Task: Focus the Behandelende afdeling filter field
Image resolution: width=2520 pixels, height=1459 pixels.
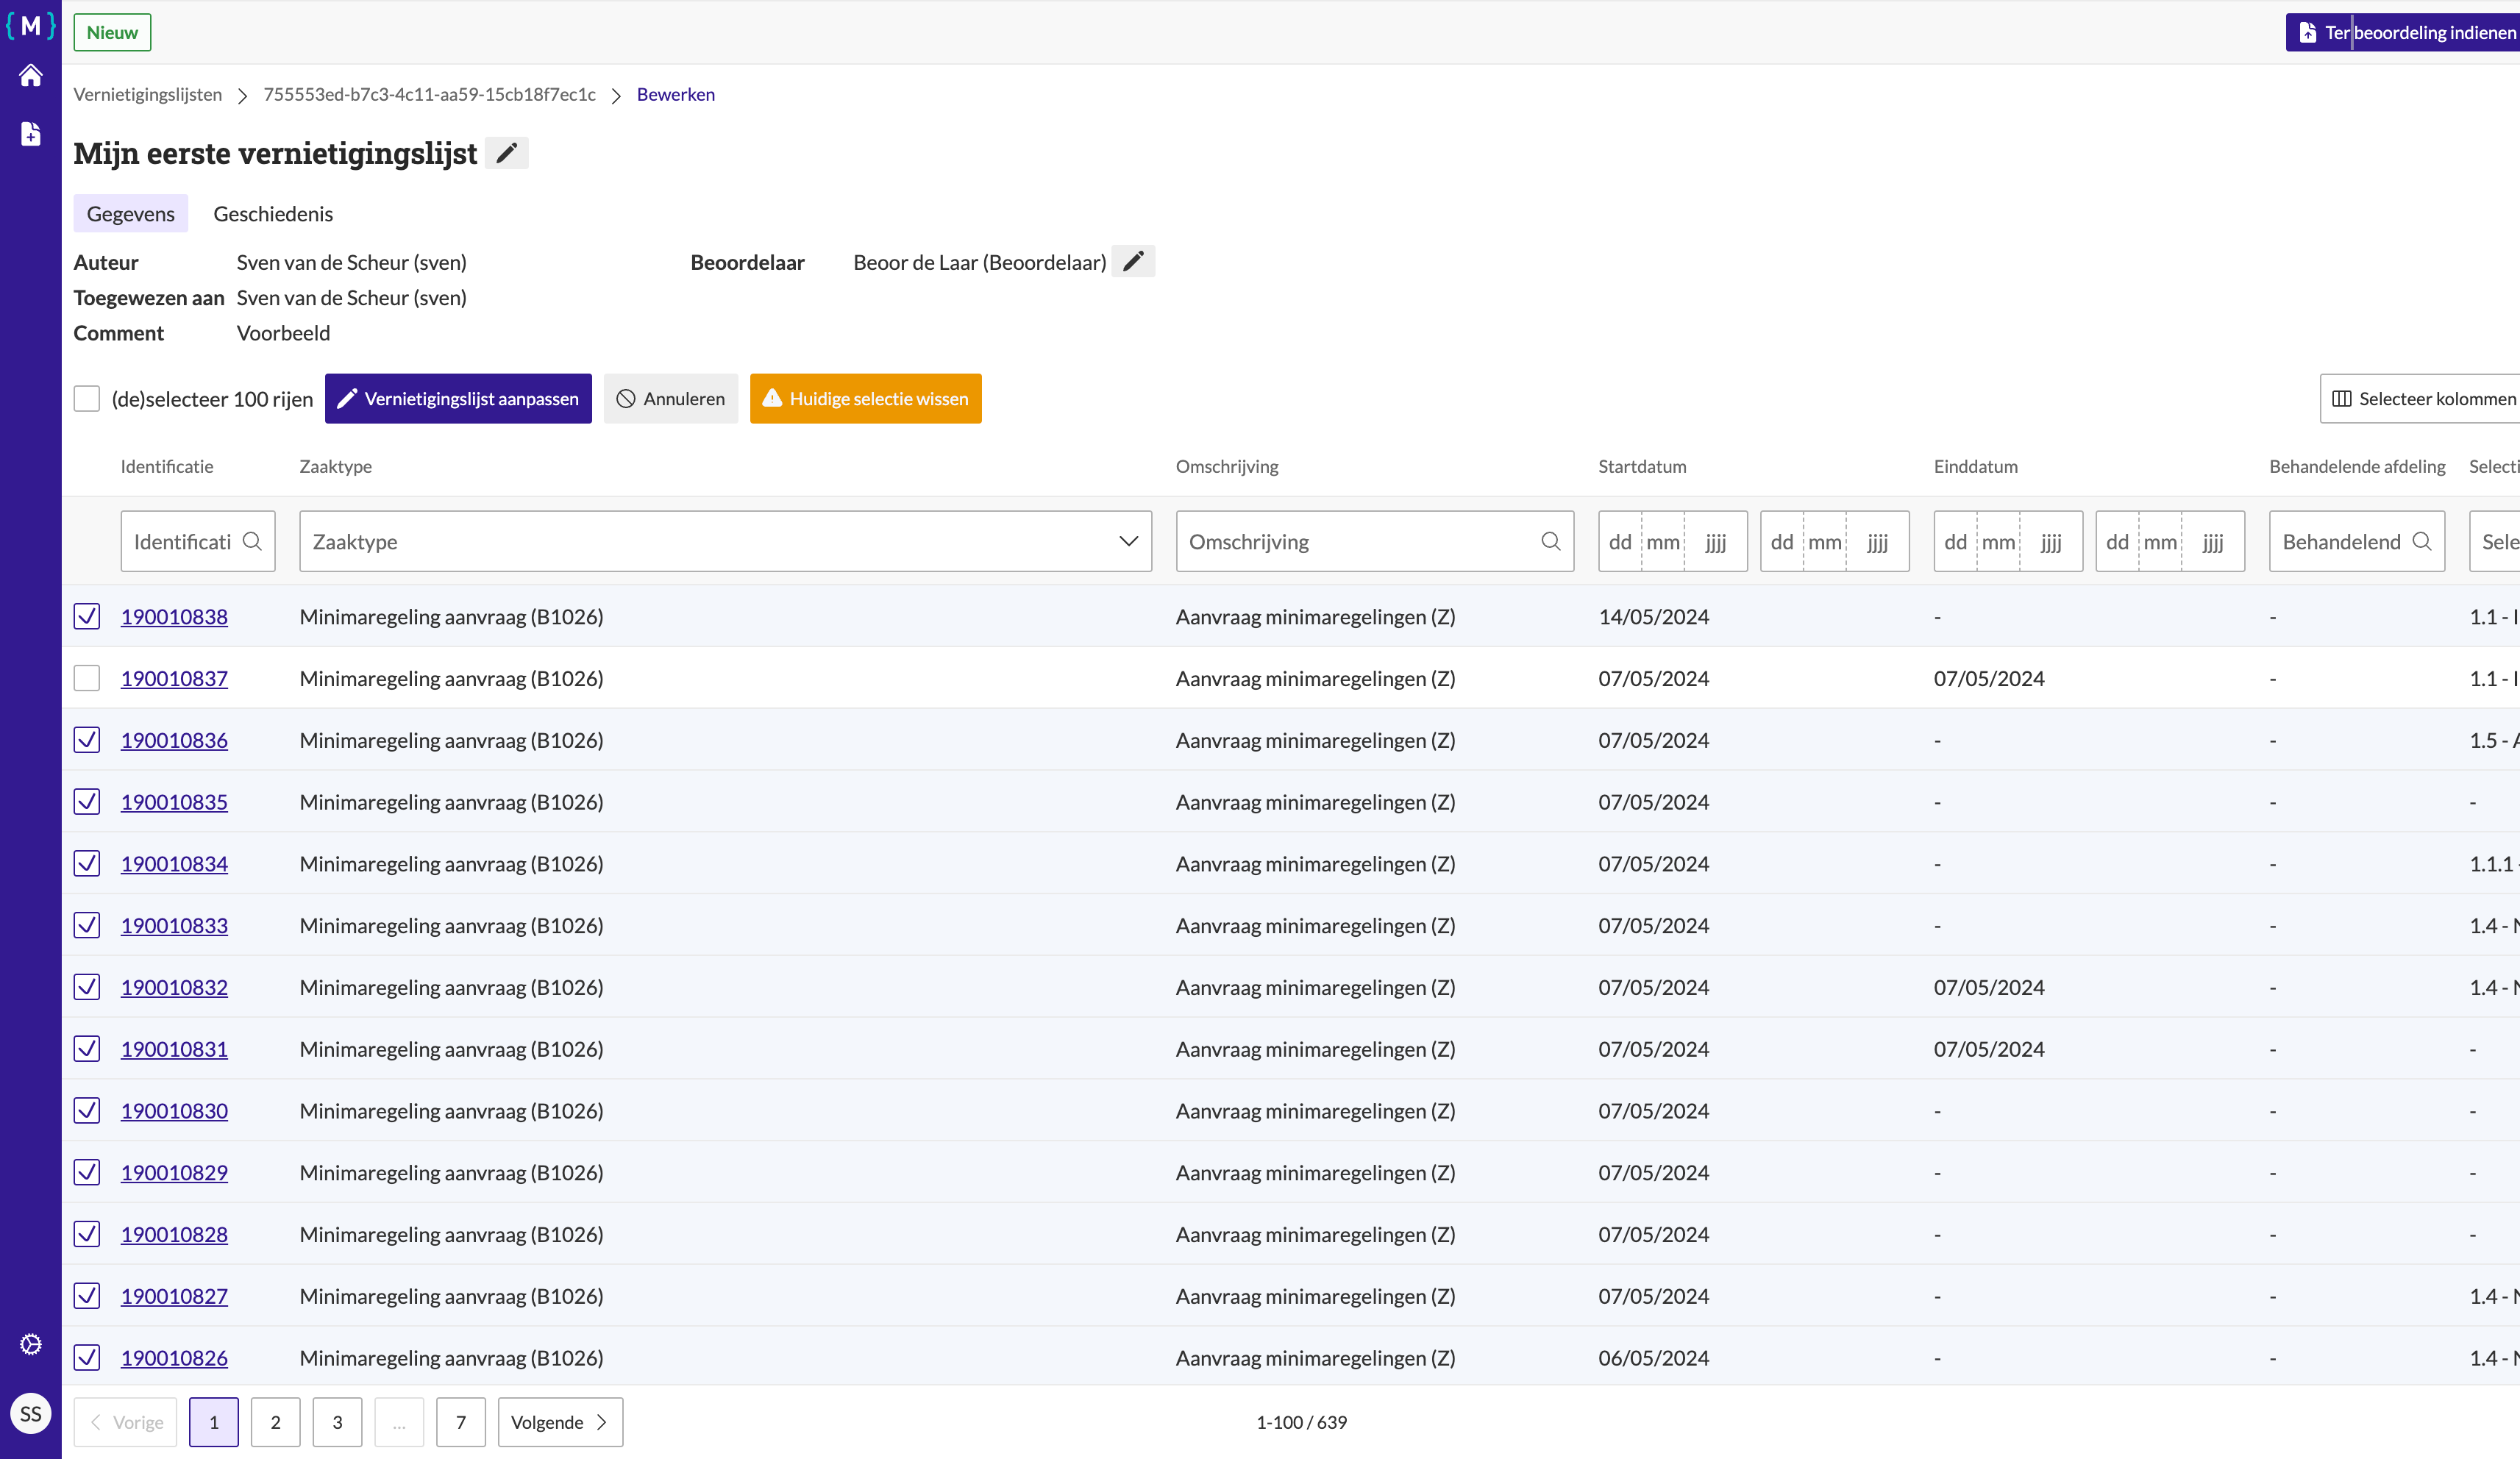Action: click(x=2357, y=541)
